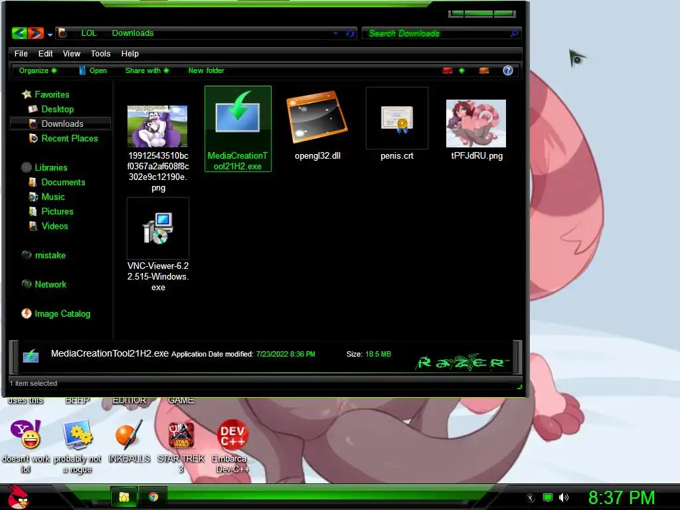Open the Edit menu
The width and height of the screenshot is (680, 510).
point(45,54)
